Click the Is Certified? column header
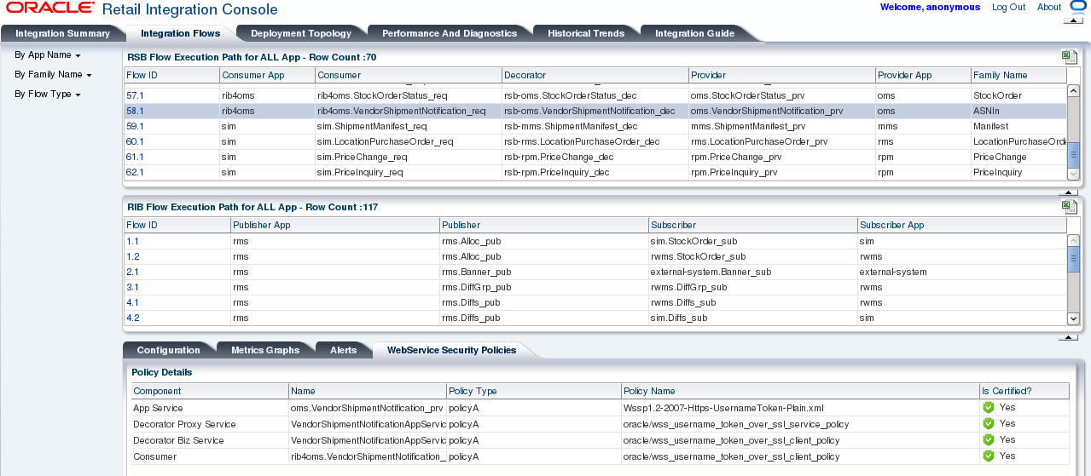1091x476 pixels. click(x=1024, y=391)
